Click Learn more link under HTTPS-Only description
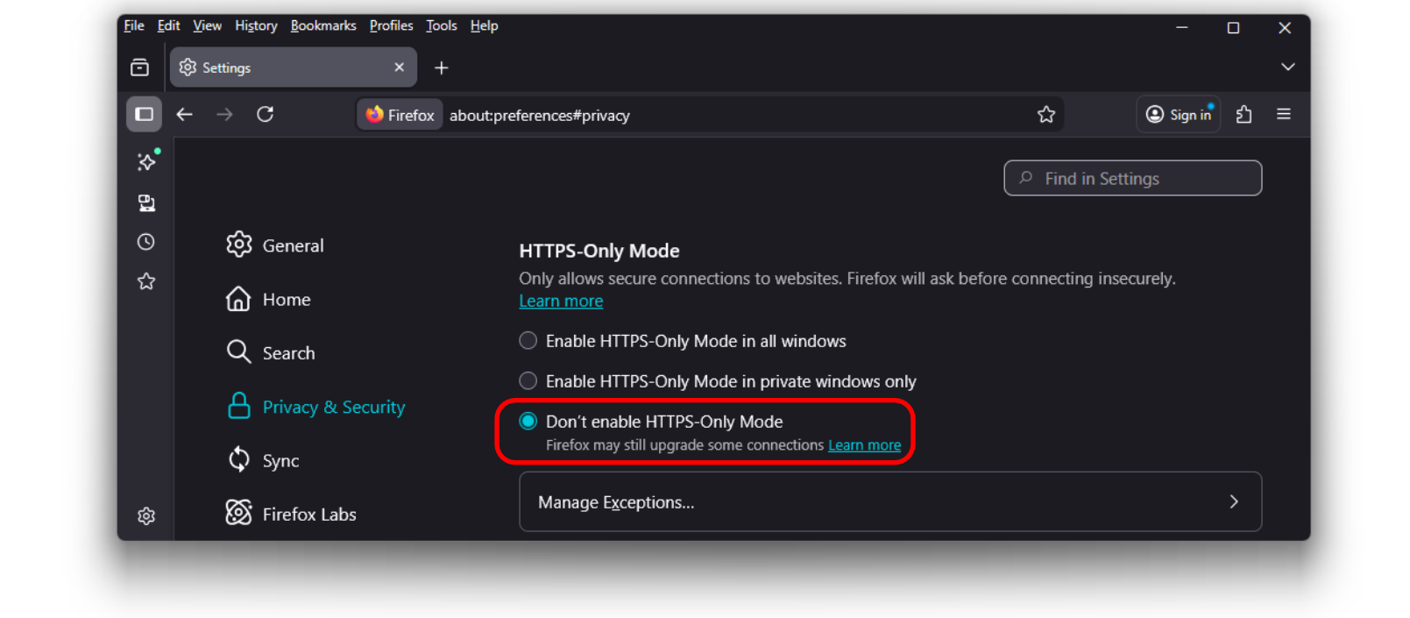Viewport: 1410px width, 618px height. [x=561, y=302]
